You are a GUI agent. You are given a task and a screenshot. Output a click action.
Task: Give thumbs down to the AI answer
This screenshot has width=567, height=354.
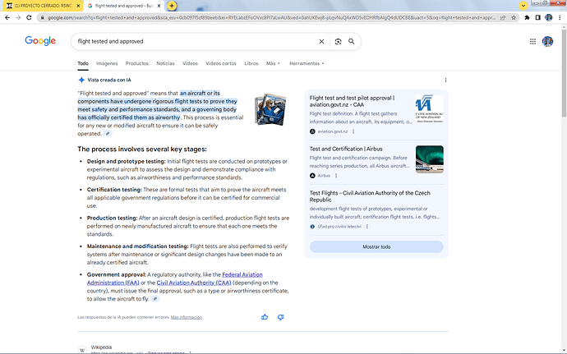pos(280,317)
